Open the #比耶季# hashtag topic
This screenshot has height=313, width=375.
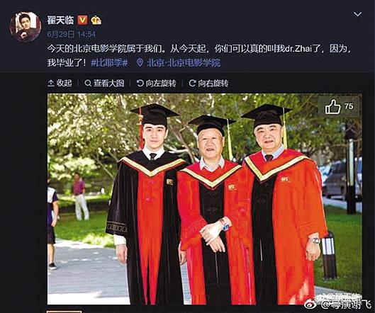coord(110,63)
